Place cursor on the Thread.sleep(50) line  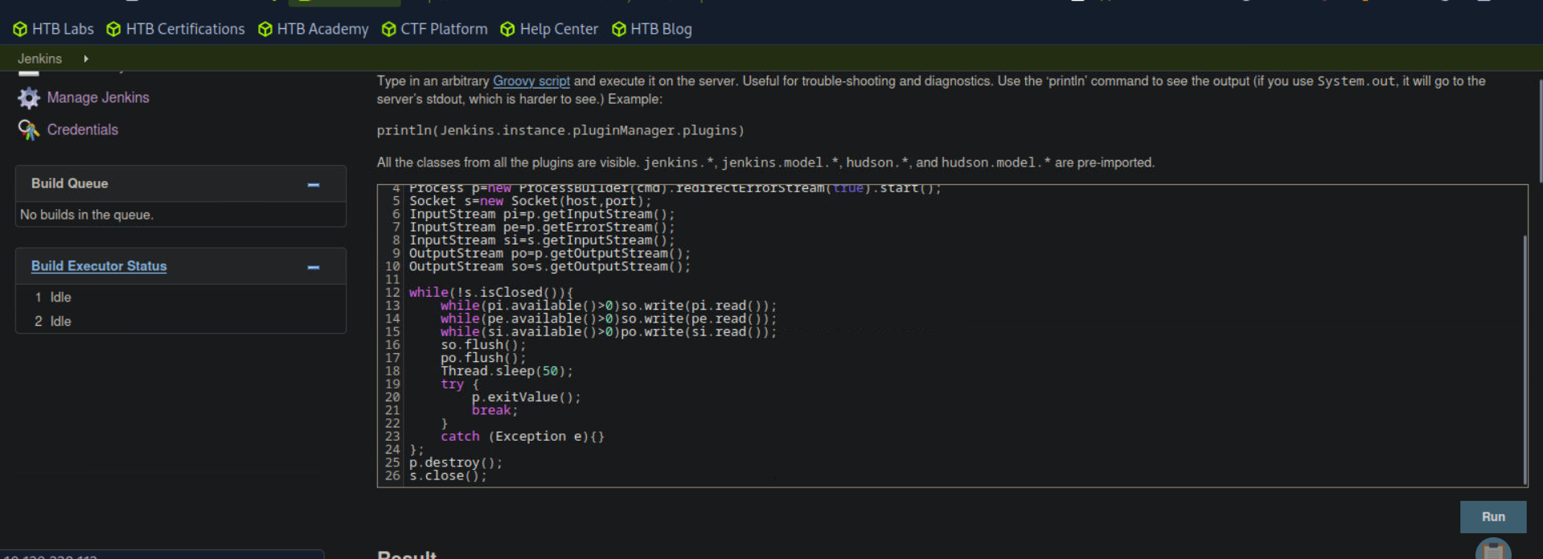[507, 371]
